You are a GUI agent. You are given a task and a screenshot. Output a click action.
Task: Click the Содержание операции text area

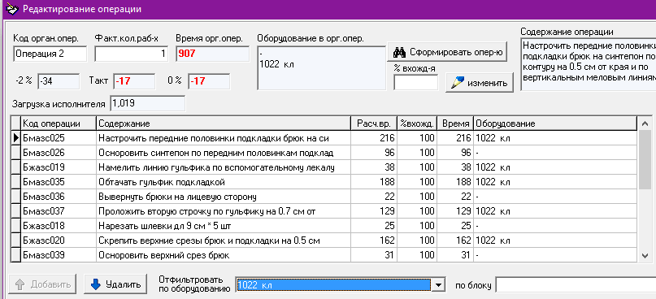pyautogui.click(x=589, y=64)
